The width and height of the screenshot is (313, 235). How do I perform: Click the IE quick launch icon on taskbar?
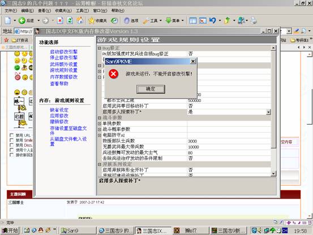click(x=34, y=230)
